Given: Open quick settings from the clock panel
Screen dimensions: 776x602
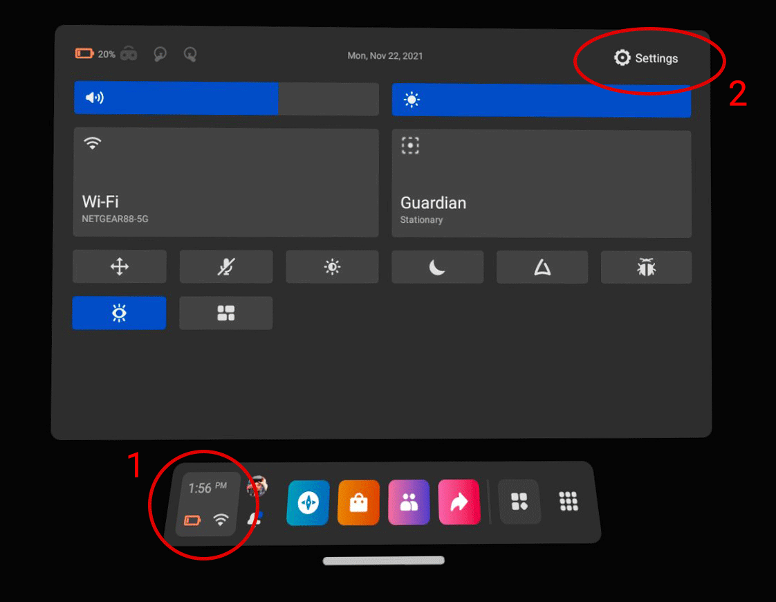Looking at the screenshot, I should (x=207, y=504).
